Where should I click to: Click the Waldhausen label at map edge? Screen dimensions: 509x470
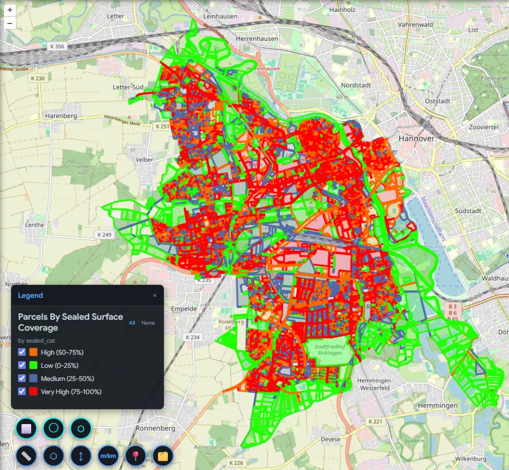495,278
